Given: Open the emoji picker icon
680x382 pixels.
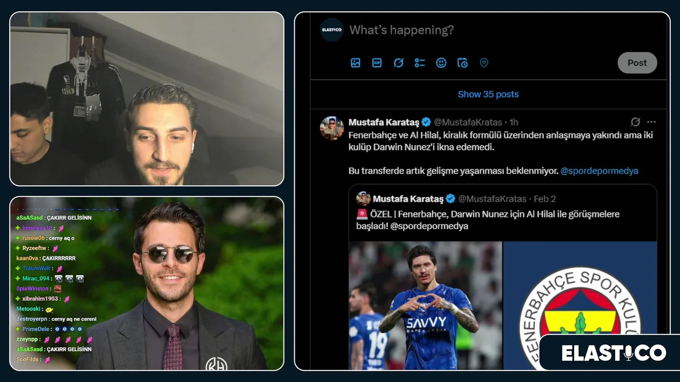Looking at the screenshot, I should tap(441, 63).
